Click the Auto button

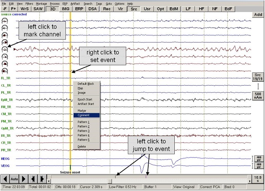[14, 179]
